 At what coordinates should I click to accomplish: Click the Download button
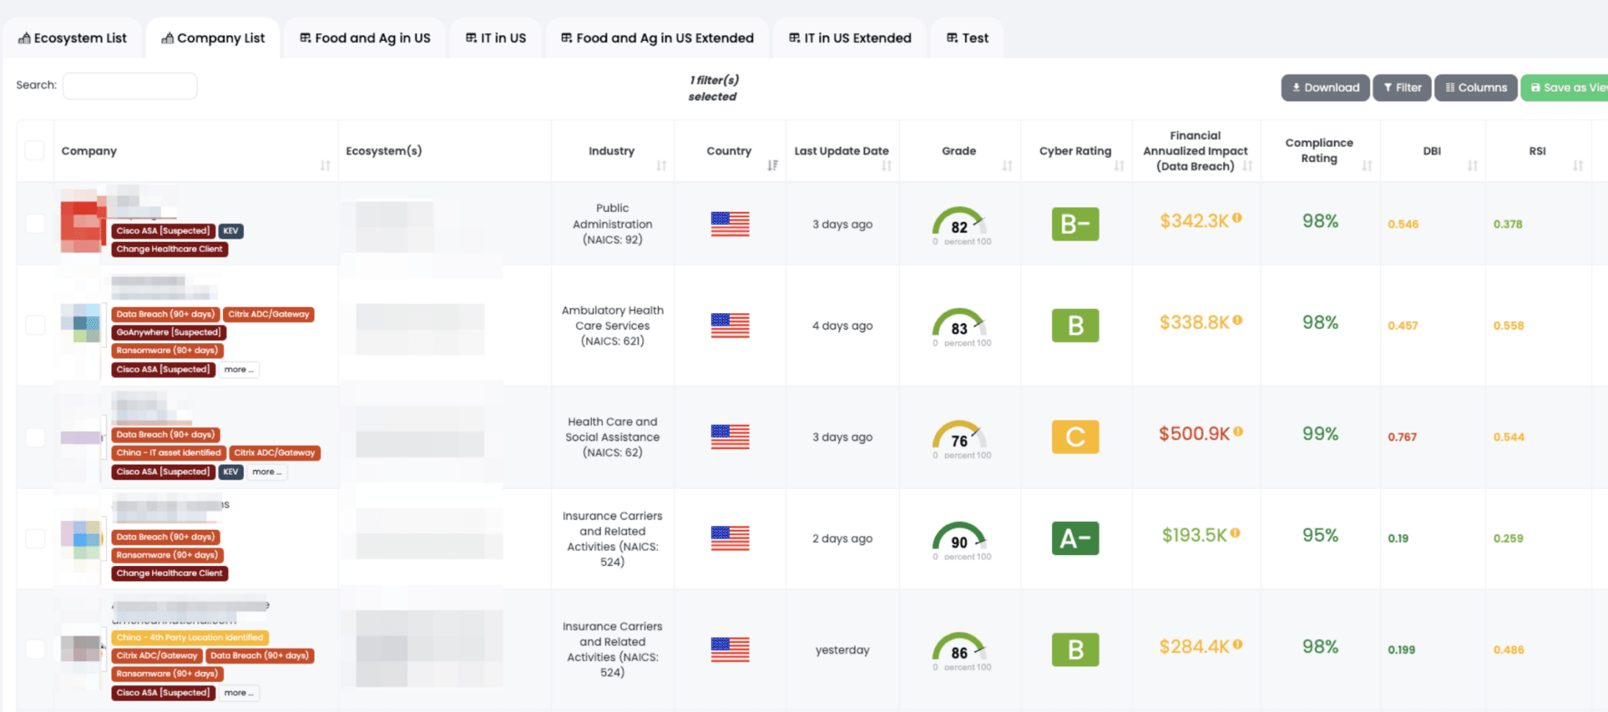[1325, 88]
